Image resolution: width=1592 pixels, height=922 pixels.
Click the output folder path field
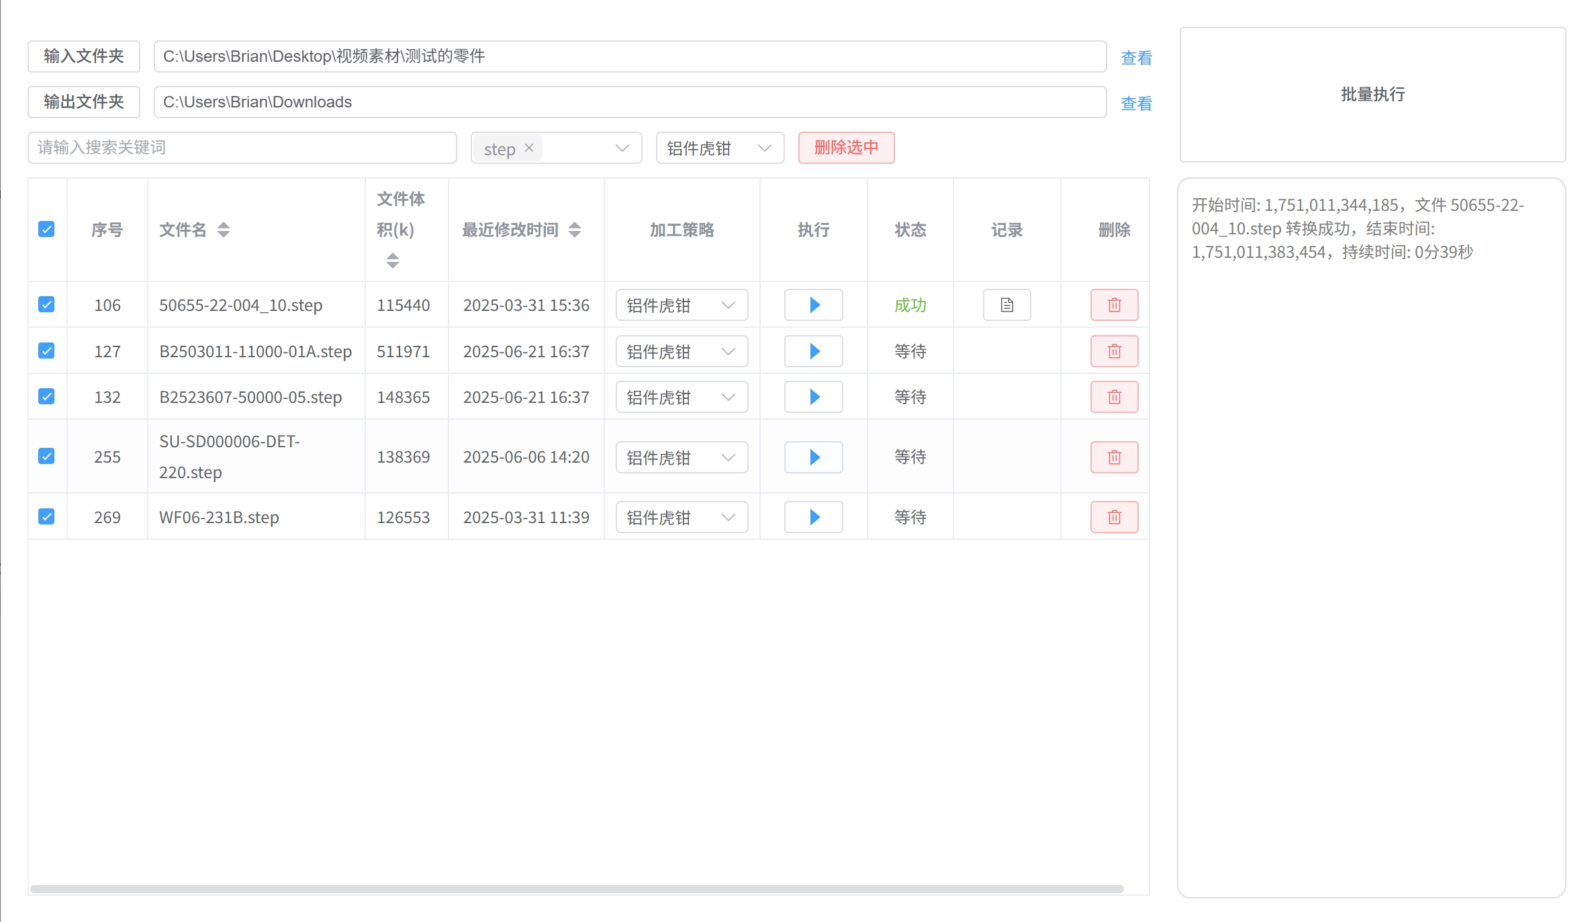(x=630, y=102)
